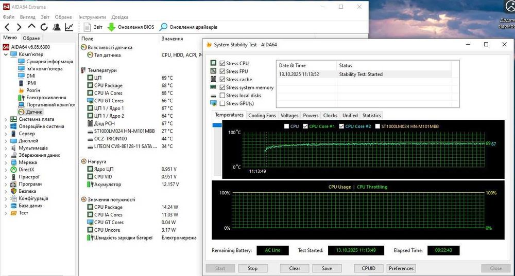Collapse the Комп'ютер tree node

(x=6, y=54)
